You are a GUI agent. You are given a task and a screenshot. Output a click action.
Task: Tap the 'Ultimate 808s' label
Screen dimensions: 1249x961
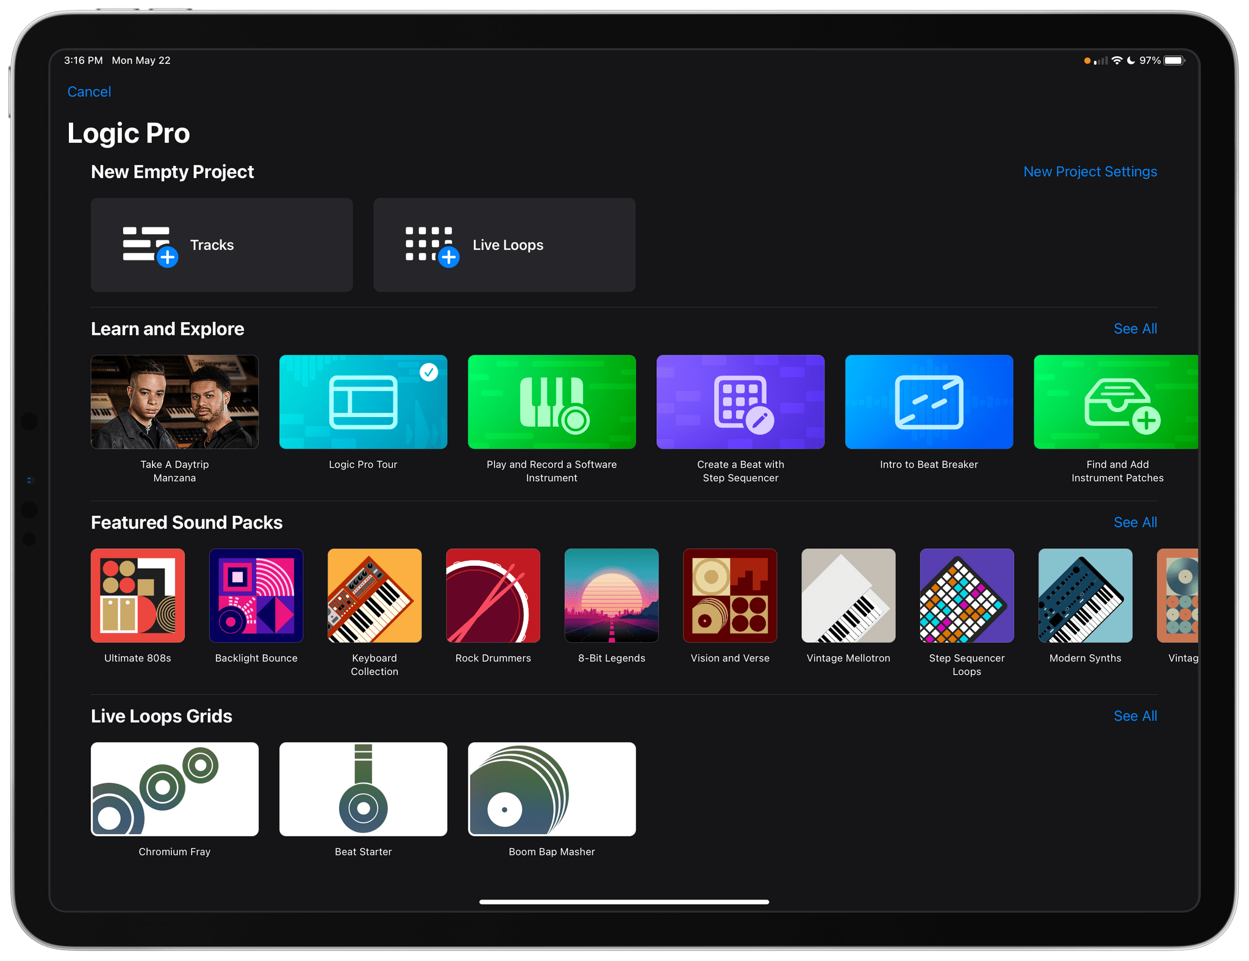138,658
